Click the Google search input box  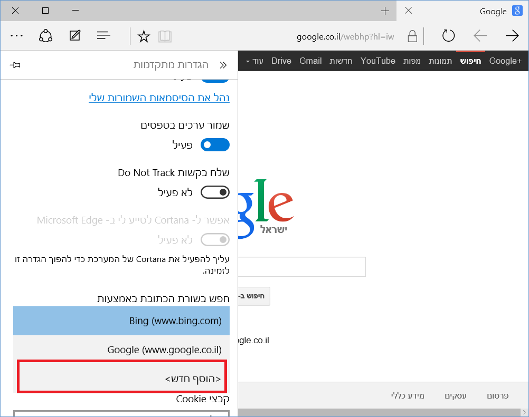point(301,267)
